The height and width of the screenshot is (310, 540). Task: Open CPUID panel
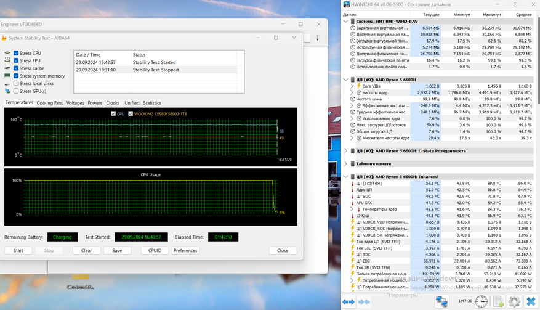tap(155, 251)
